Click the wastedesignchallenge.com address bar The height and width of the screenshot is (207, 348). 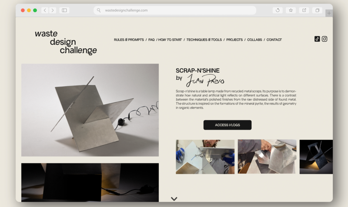point(175,10)
